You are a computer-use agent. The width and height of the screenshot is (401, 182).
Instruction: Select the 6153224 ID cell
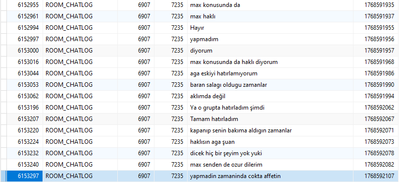[x=25, y=142]
